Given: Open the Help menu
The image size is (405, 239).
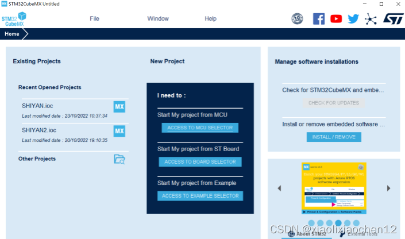Looking at the screenshot, I should (210, 18).
